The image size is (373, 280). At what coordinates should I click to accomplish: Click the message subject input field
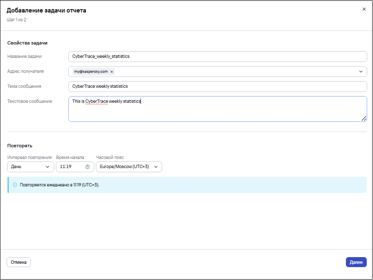coord(218,87)
